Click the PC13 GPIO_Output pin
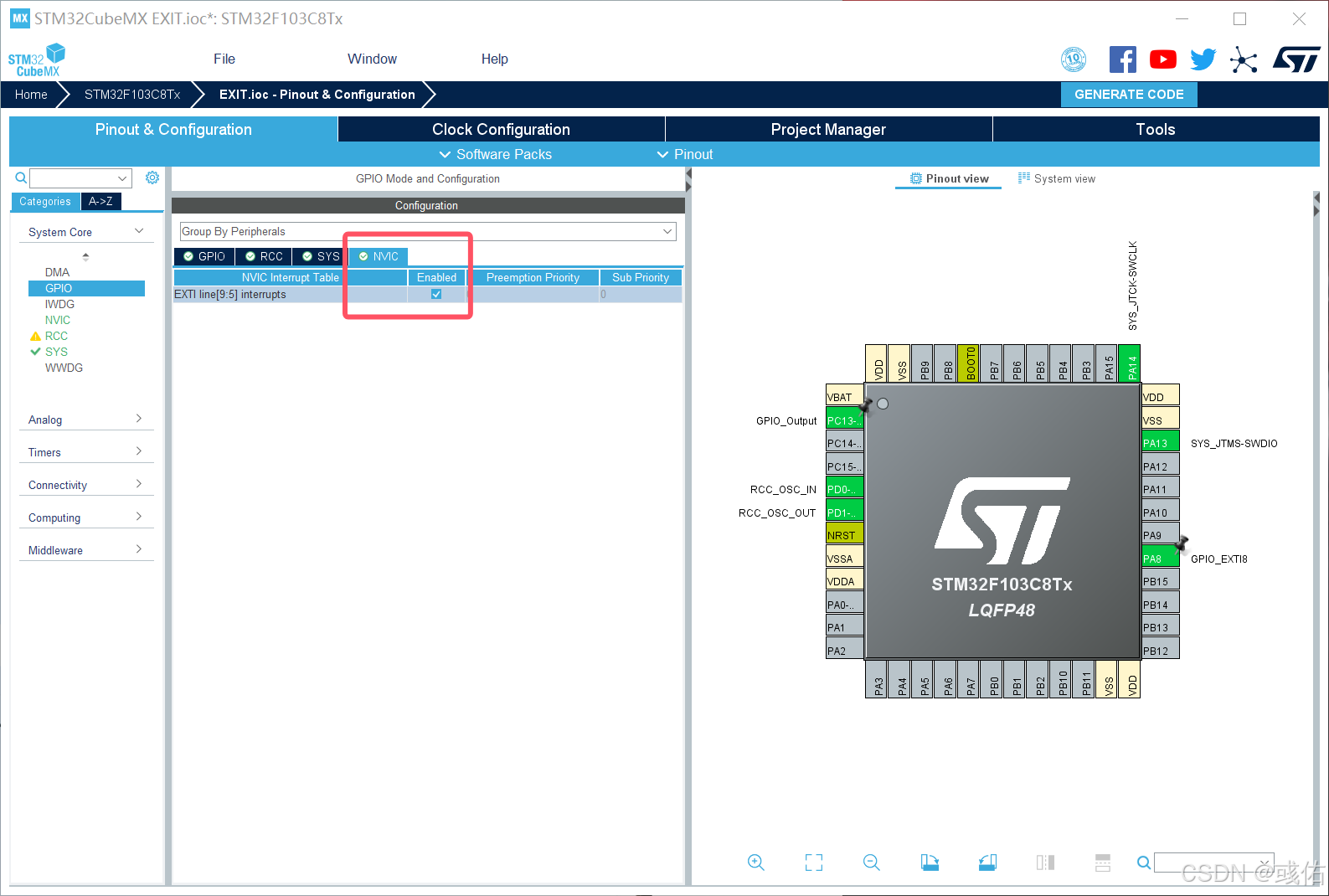This screenshot has height=896, width=1329. coord(844,420)
